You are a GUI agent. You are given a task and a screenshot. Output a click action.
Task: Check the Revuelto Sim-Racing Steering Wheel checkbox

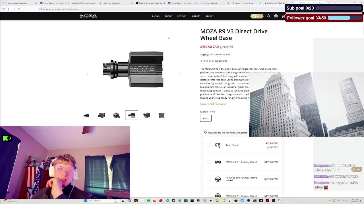208,179
